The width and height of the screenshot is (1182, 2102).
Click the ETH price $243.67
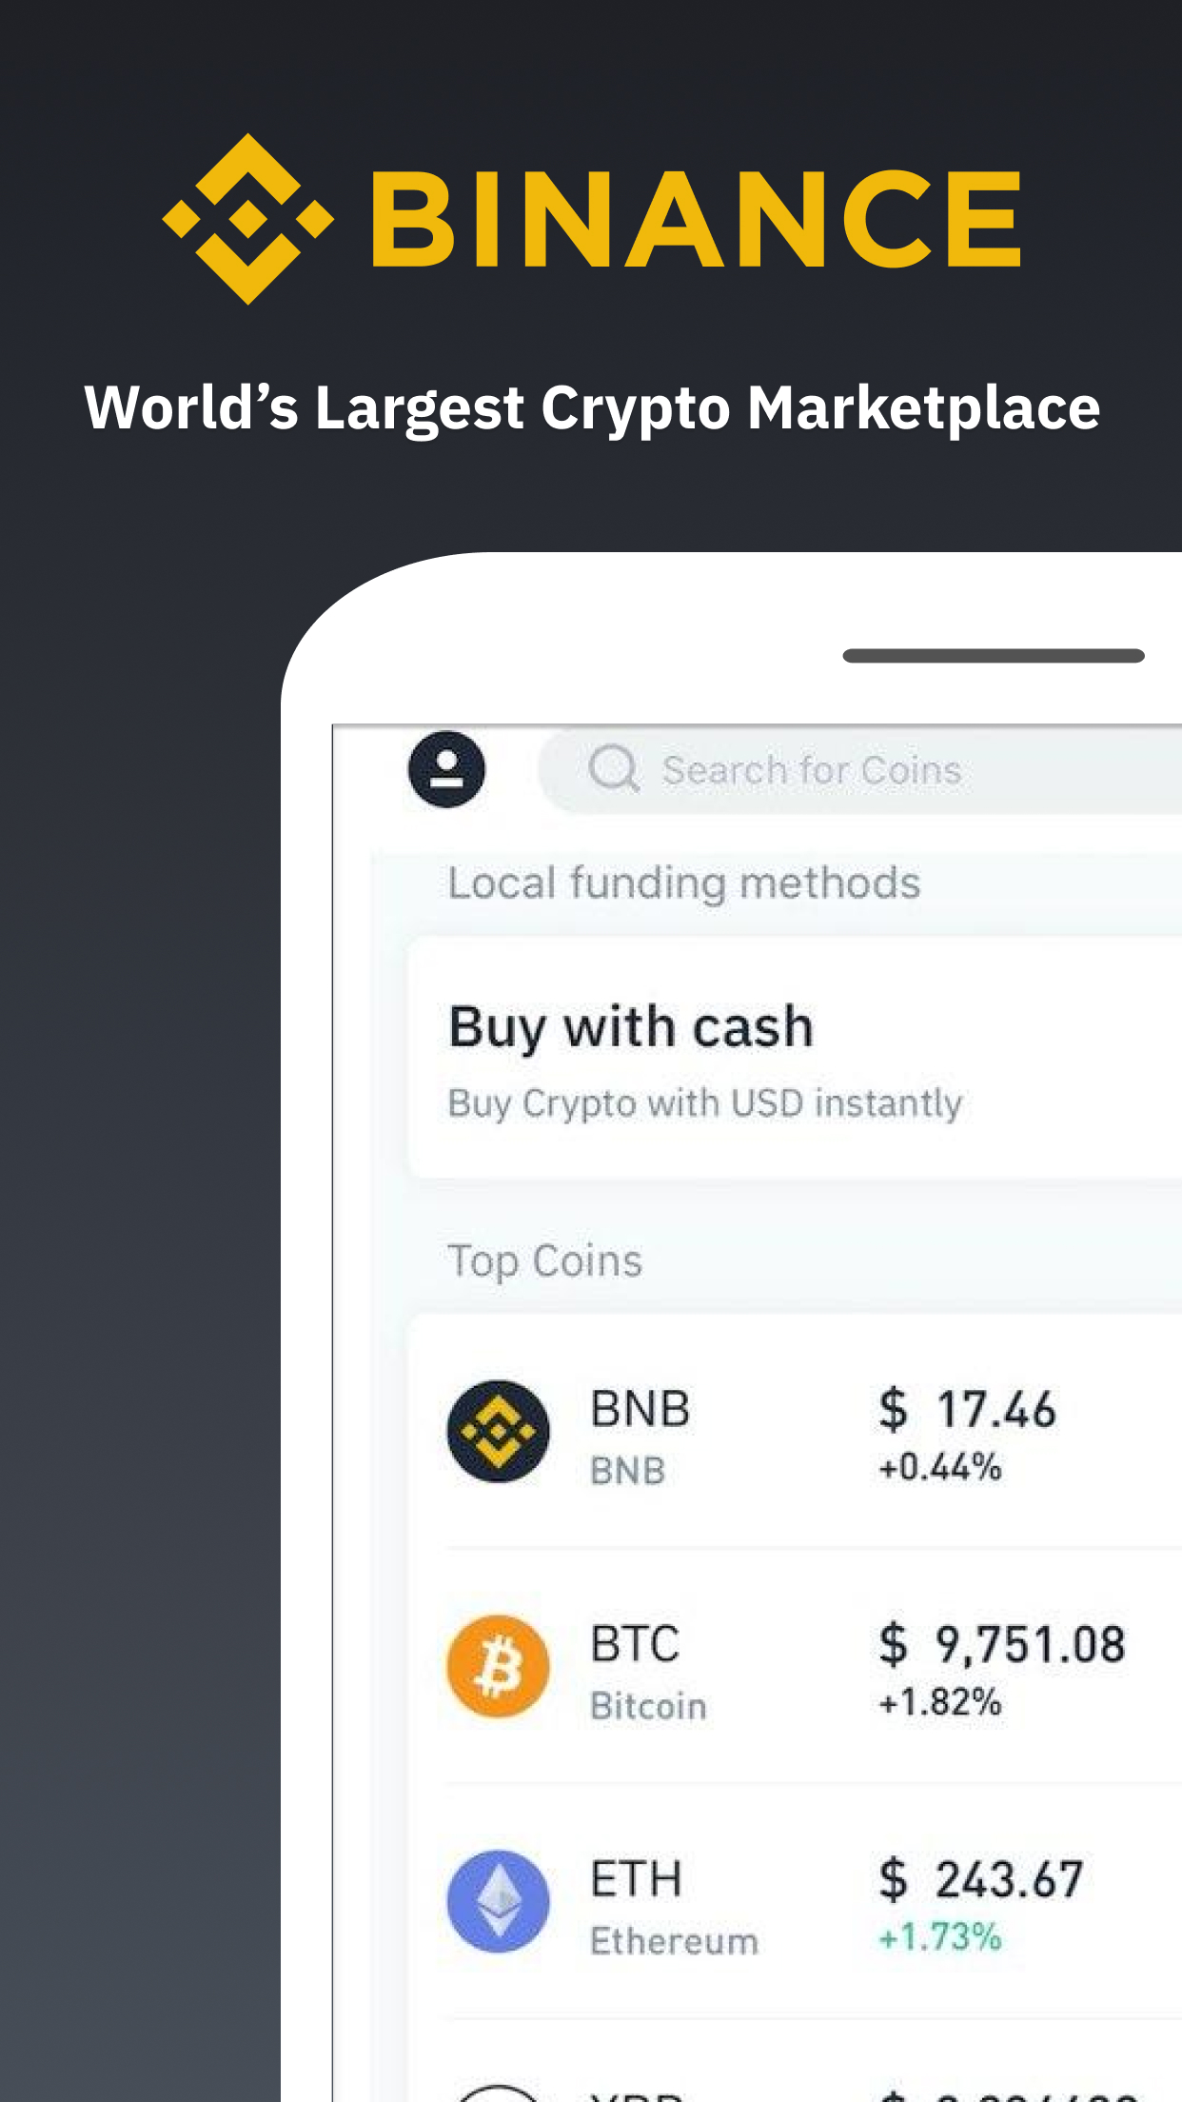981,1879
